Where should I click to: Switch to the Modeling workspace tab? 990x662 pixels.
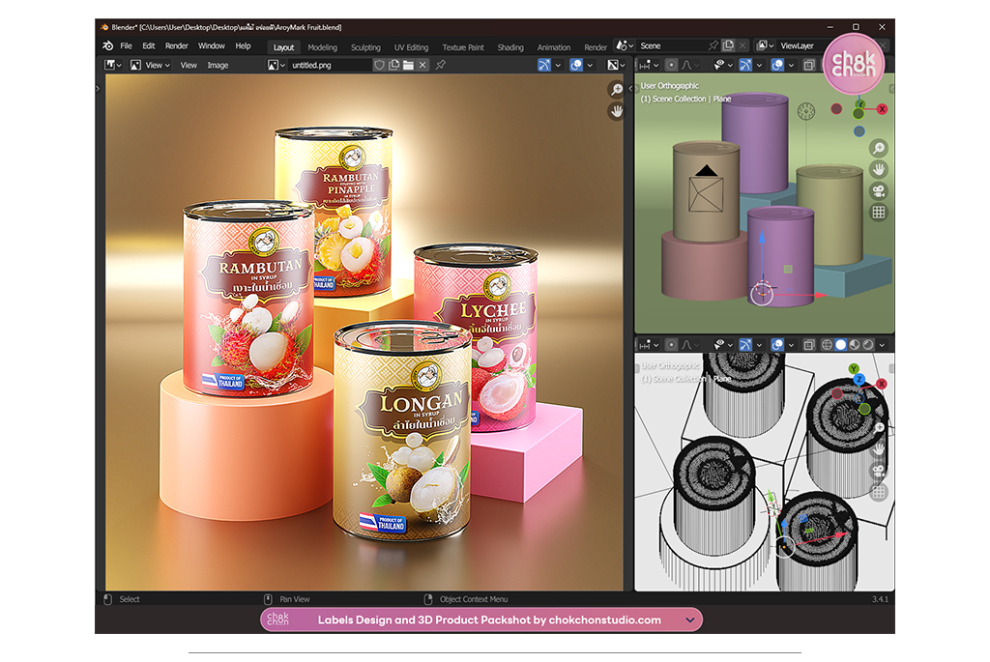pos(322,47)
